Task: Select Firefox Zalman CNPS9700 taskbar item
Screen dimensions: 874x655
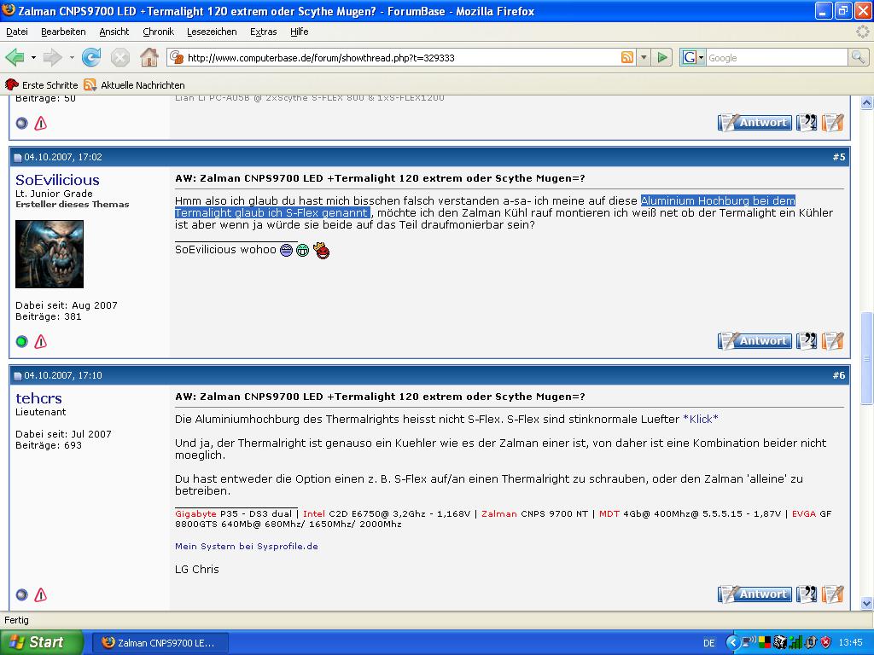Action: pyautogui.click(x=160, y=643)
